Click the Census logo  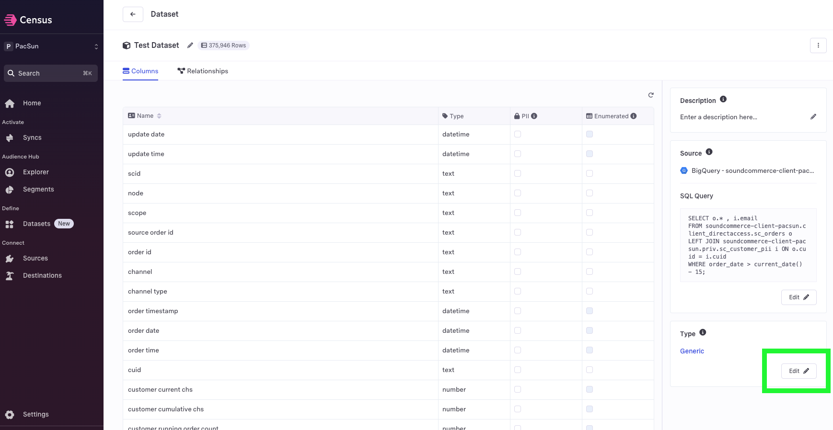coord(28,20)
